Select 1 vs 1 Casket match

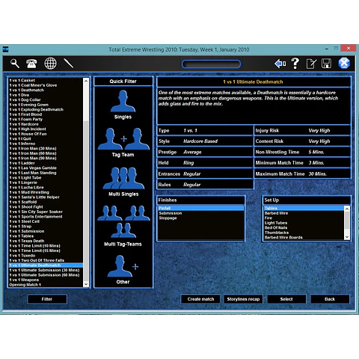[46, 80]
